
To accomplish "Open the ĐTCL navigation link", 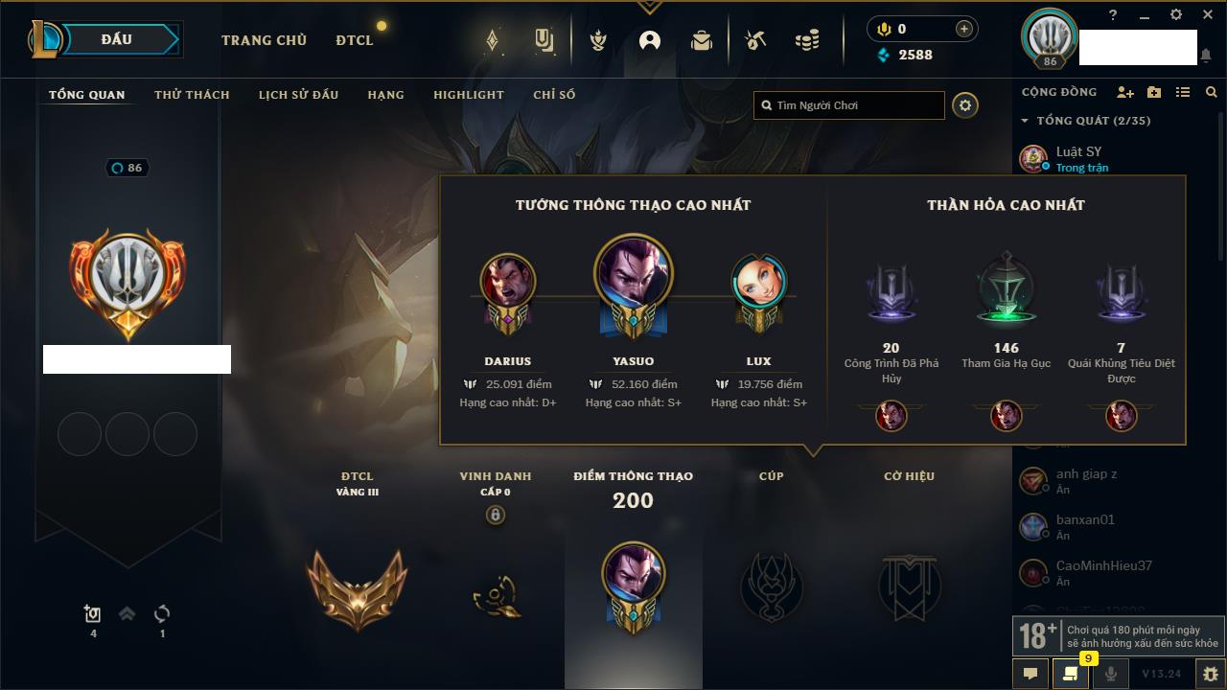I will click(x=355, y=40).
